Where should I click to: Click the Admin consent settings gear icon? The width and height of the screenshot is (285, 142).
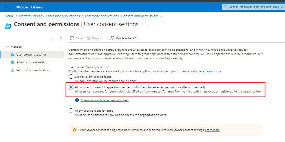tap(12, 62)
